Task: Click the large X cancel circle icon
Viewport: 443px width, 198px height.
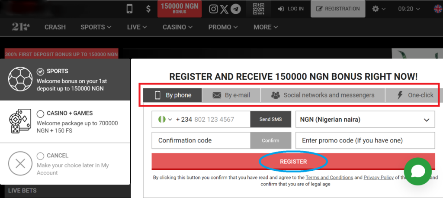Action: click(x=20, y=163)
